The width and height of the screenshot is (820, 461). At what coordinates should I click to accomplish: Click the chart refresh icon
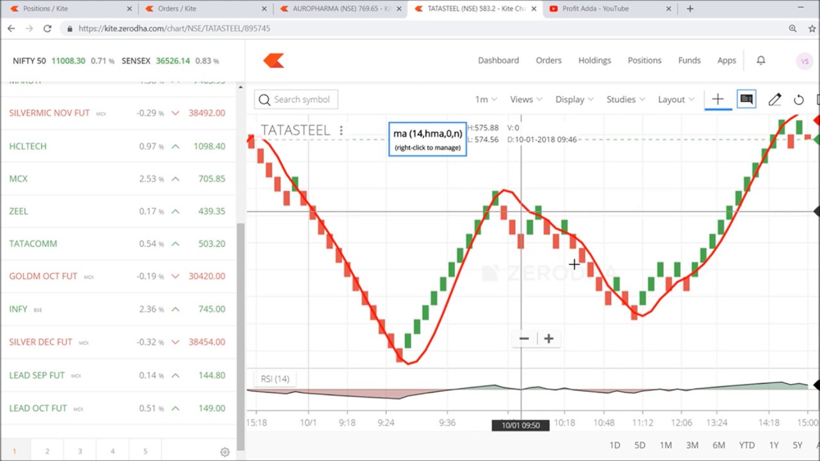tap(799, 100)
